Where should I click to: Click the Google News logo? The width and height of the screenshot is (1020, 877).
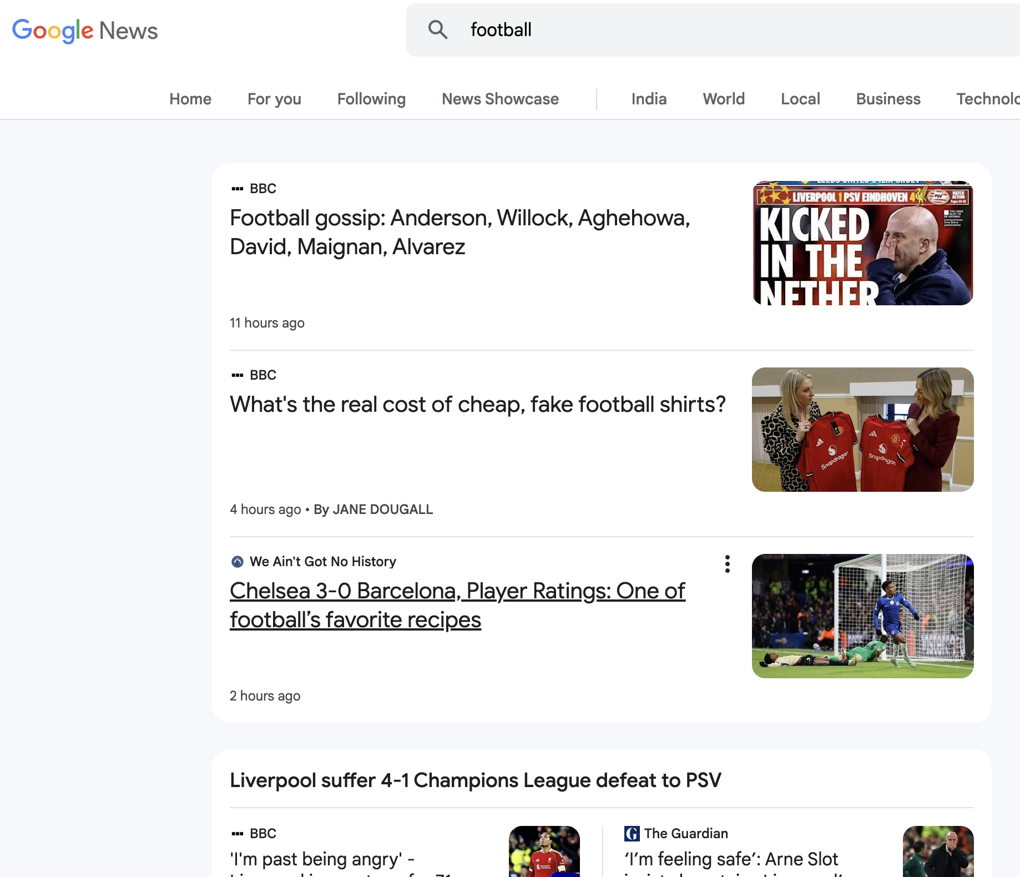[x=85, y=31]
